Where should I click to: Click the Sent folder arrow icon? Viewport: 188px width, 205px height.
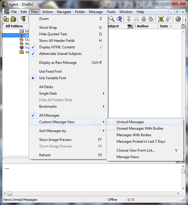(x=22, y=44)
